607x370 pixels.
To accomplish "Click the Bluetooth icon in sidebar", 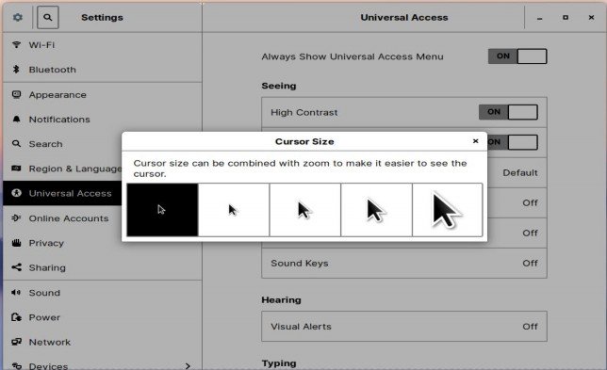I will (16, 70).
